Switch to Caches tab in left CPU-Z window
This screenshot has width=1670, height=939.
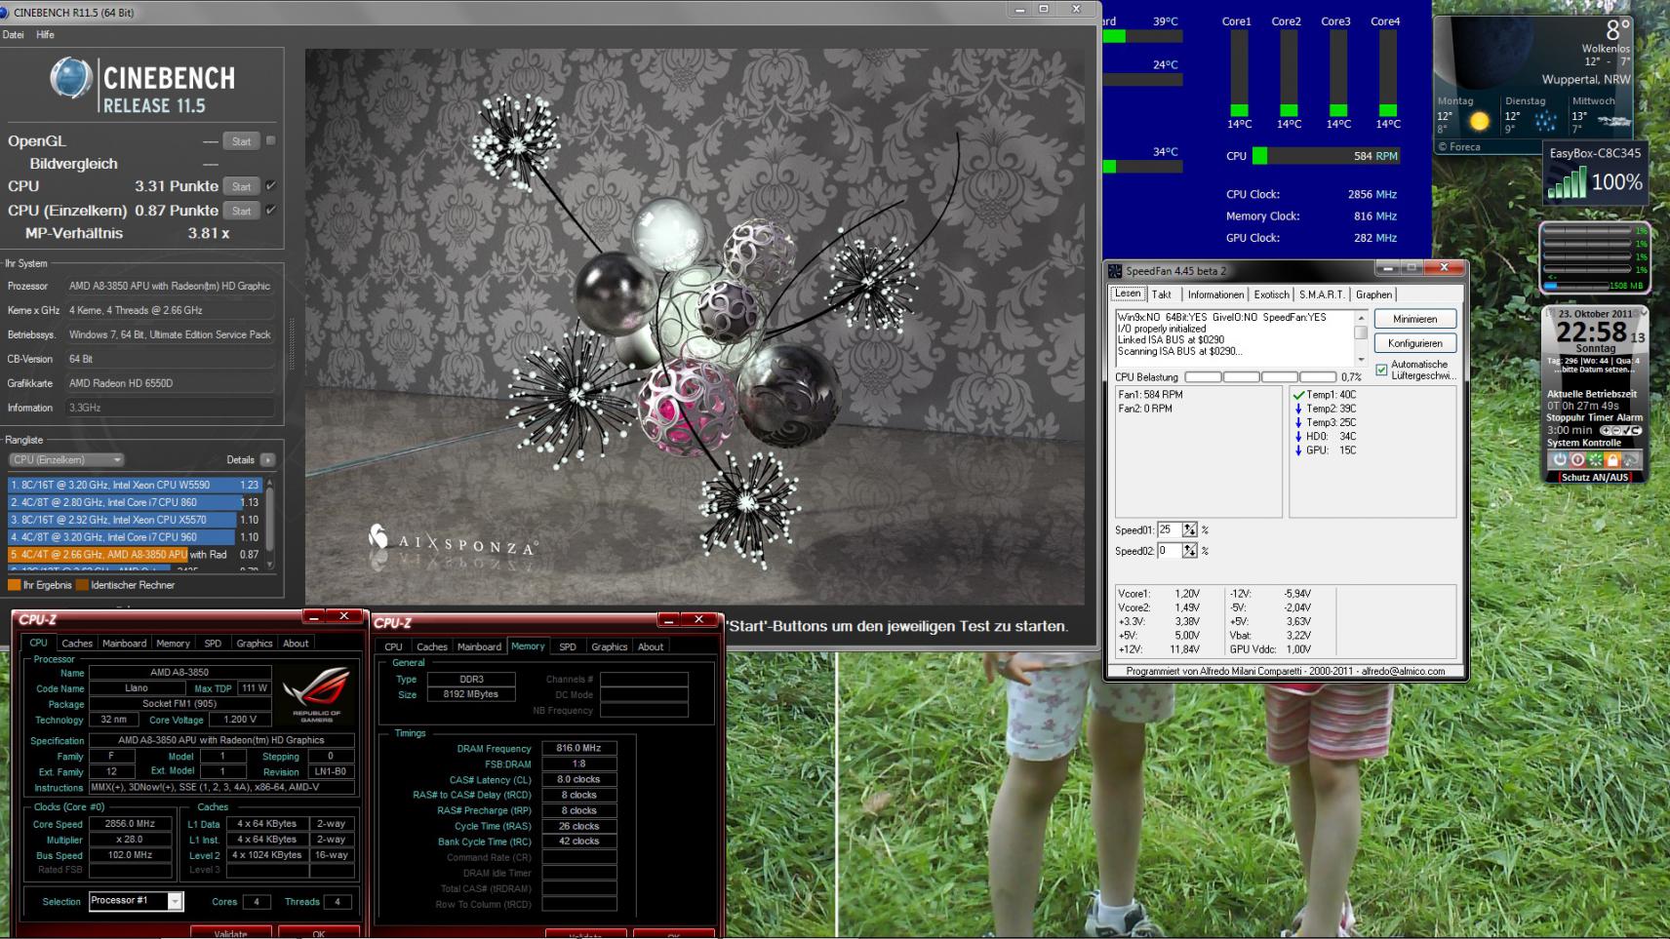pos(77,644)
